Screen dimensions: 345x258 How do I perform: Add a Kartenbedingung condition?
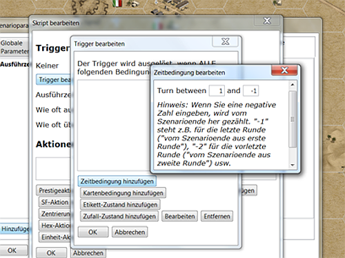coord(123,192)
